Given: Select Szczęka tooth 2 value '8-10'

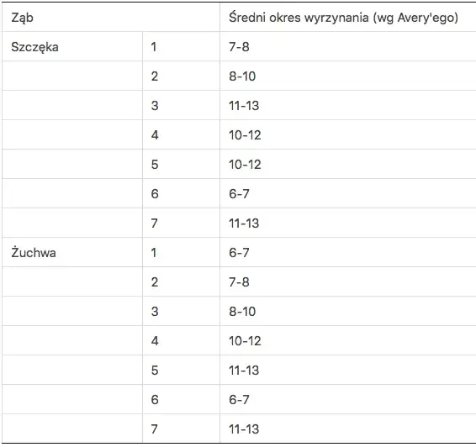Looking at the screenshot, I should (x=242, y=76).
